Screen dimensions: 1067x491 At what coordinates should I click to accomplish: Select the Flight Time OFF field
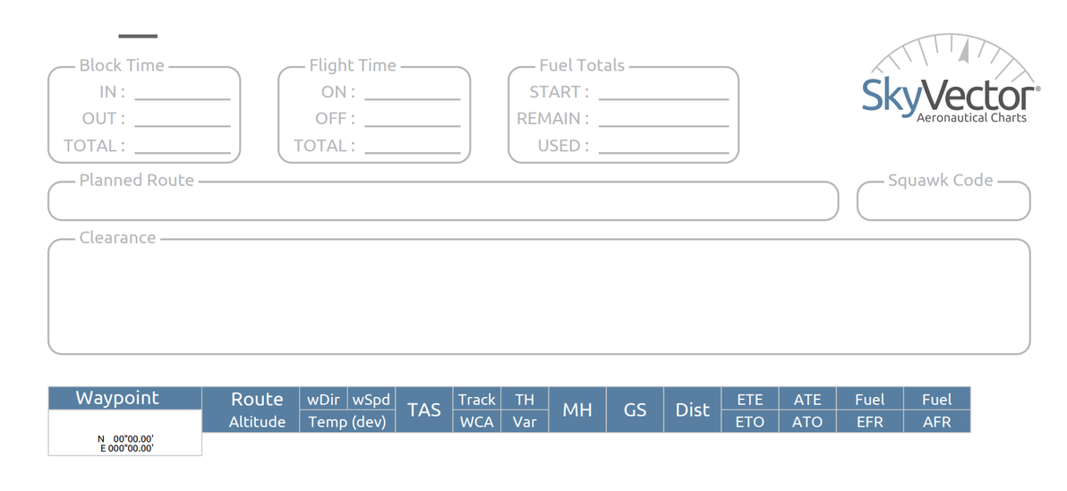point(412,118)
